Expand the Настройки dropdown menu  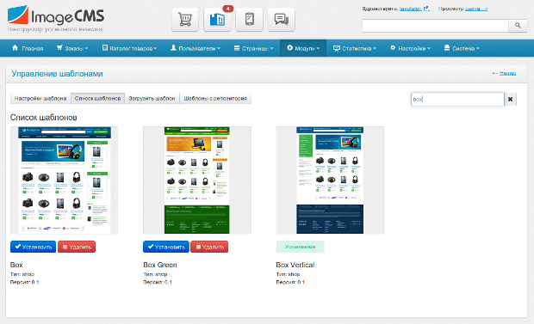[410, 48]
